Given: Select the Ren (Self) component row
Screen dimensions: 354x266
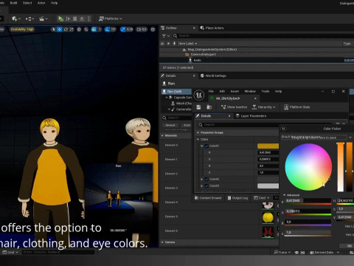Looking at the screenshot, I should point(176,92).
